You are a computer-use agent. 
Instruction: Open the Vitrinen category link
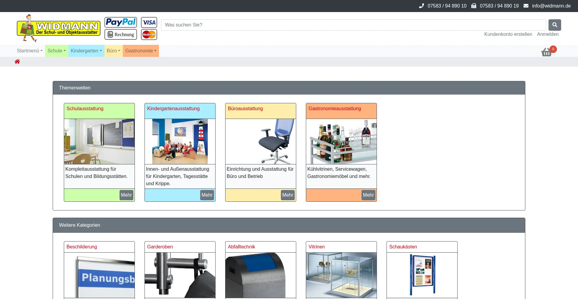click(317, 247)
